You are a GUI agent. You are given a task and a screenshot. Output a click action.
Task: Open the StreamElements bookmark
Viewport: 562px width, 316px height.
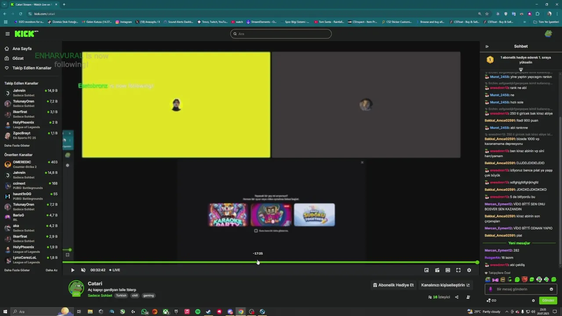pos(261,22)
